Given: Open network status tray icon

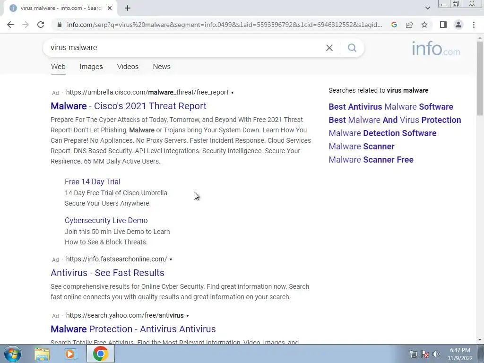Looking at the screenshot, I should pos(413,354).
